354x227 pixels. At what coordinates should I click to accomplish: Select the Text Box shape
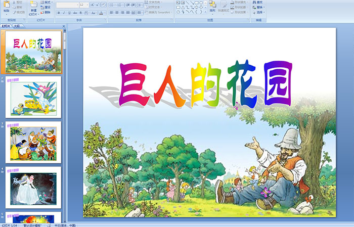coord(178,3)
